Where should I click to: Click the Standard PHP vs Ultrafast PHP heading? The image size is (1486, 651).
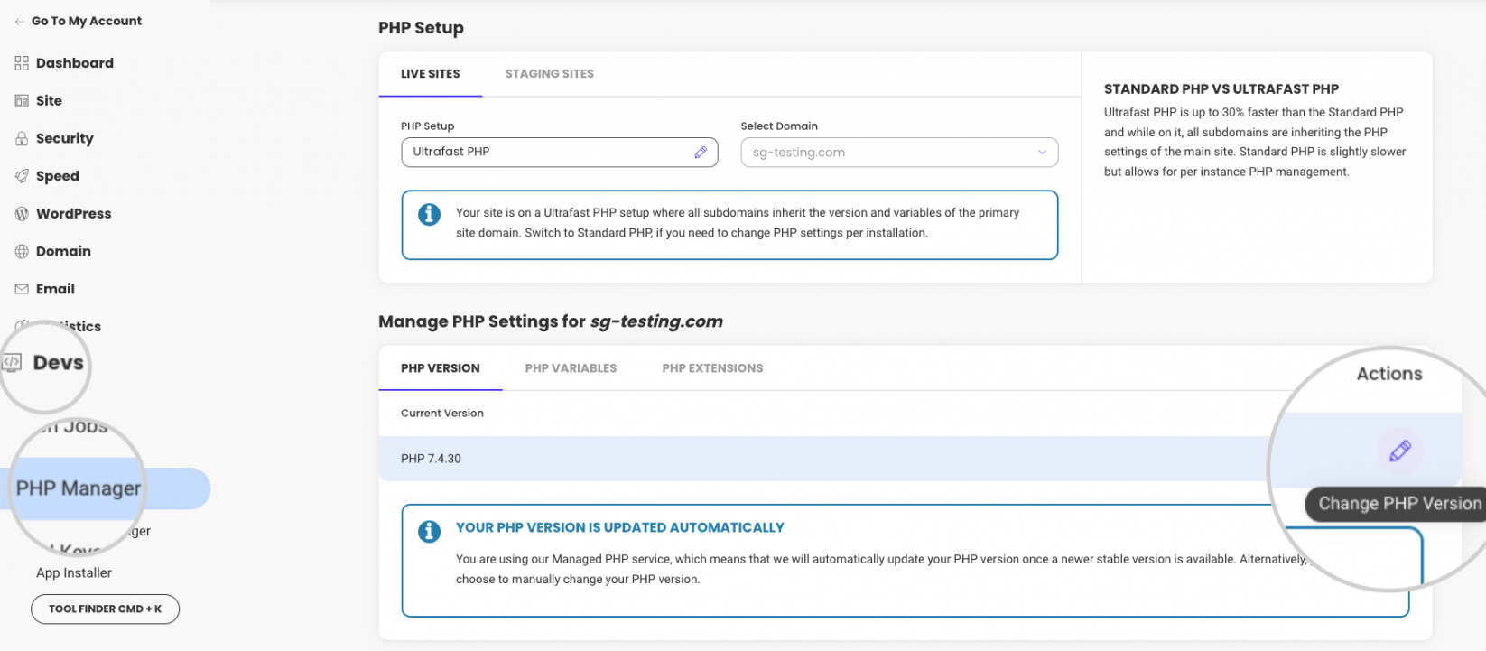pyautogui.click(x=1221, y=89)
